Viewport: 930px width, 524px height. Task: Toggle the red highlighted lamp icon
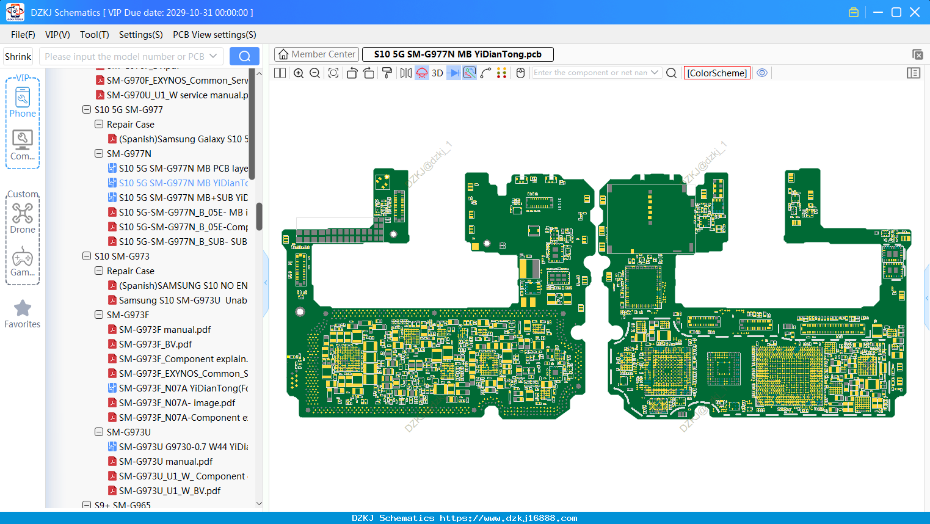422,73
